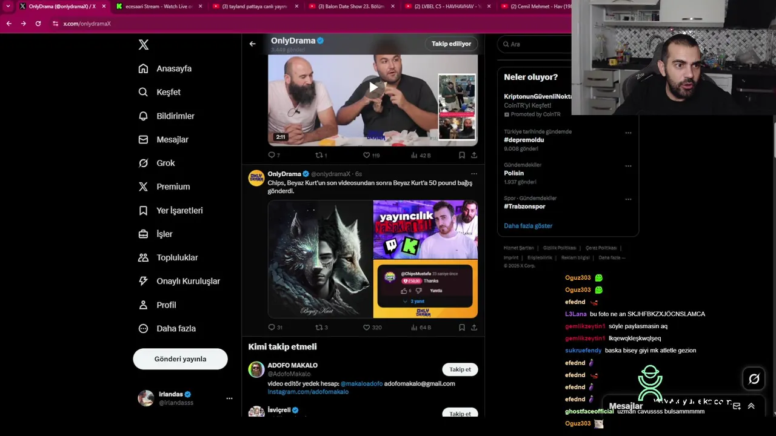Click browser back arrow
The image size is (776, 436).
(x=8, y=24)
